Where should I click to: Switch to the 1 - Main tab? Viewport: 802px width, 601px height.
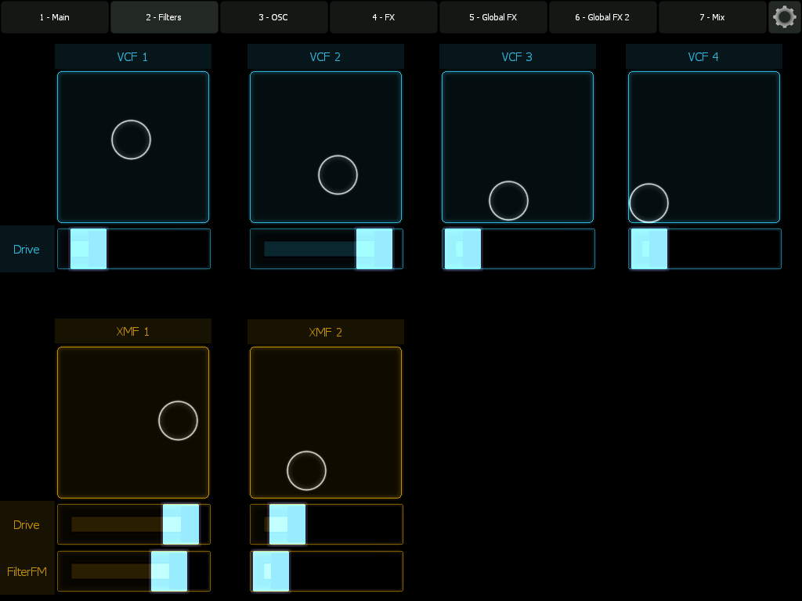tap(55, 17)
